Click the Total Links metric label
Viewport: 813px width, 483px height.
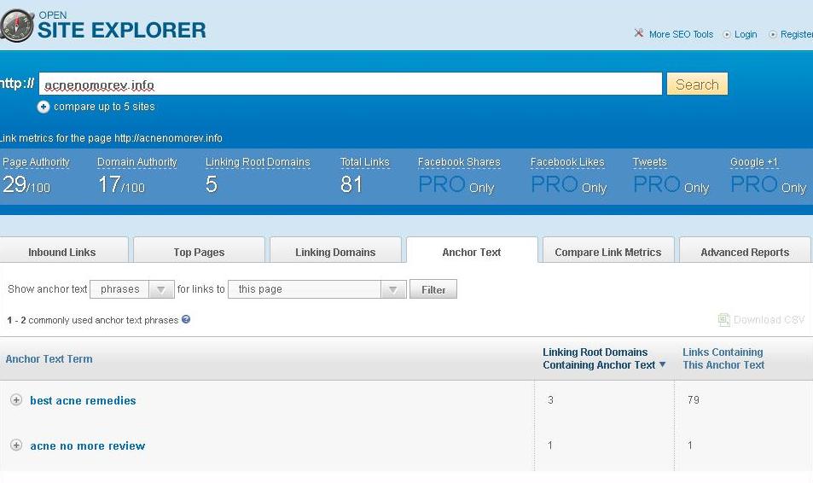tap(365, 162)
